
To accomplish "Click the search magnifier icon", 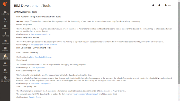I will [153, 5].
